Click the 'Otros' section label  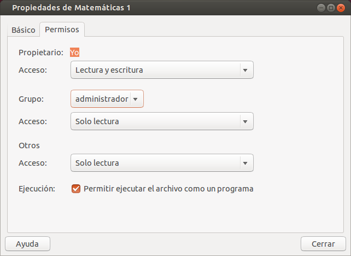[29, 146]
